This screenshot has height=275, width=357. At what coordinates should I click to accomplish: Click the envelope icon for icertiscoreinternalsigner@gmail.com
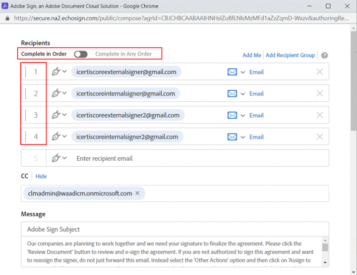(x=232, y=93)
